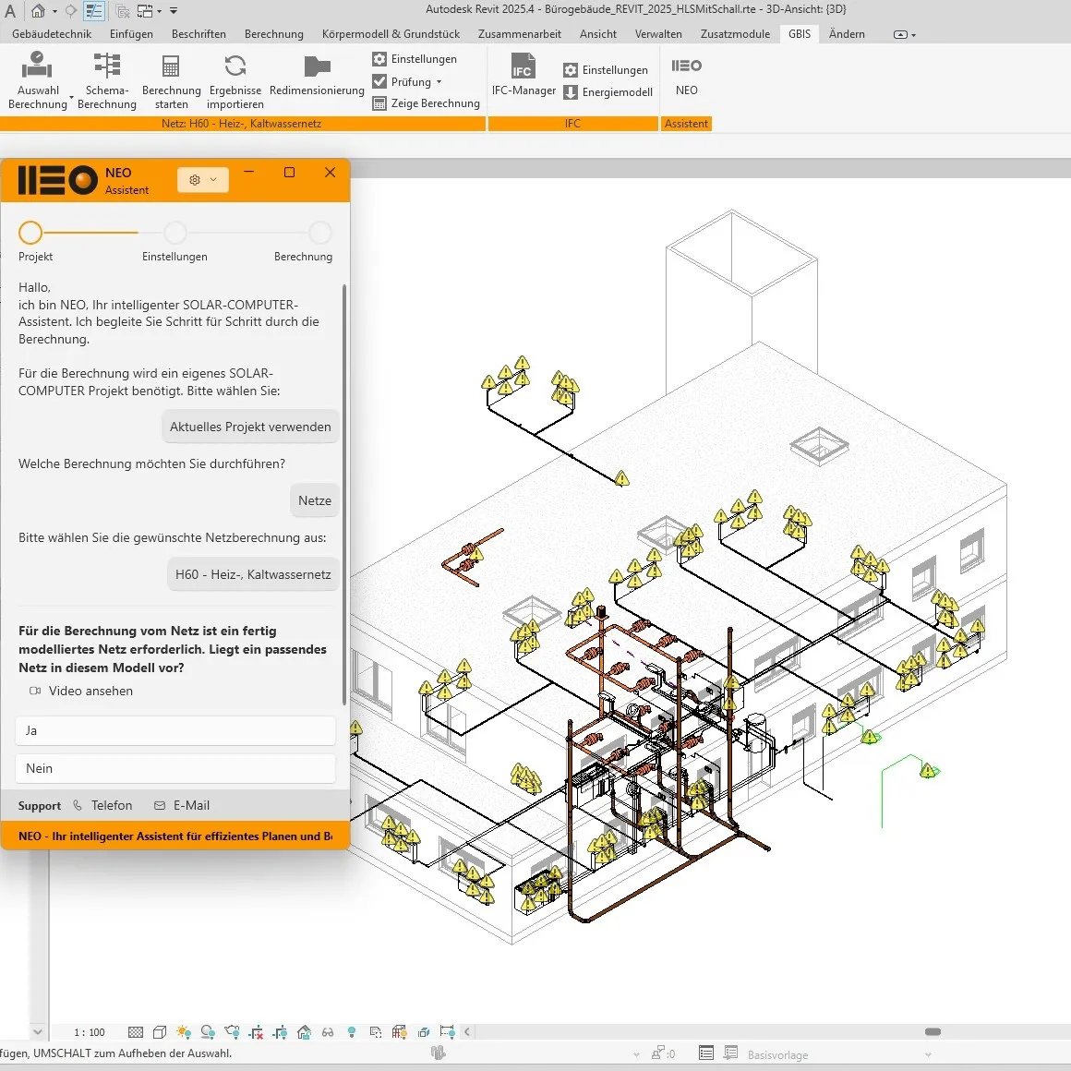Toggle reveal hidden elements light bulb
This screenshot has height=1071, width=1071.
coord(352,1032)
